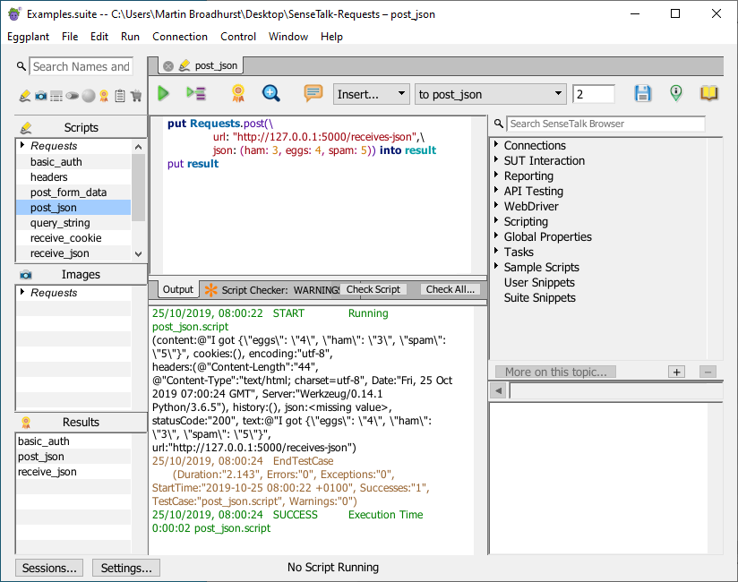Click the More on this topic... button
This screenshot has height=582, width=738.
[x=555, y=372]
